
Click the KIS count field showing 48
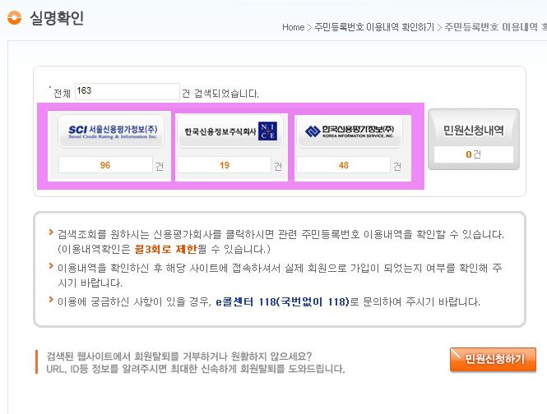click(x=343, y=165)
